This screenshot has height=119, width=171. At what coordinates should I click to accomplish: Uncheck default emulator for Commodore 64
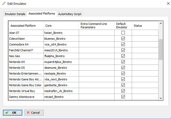click(x=123, y=44)
